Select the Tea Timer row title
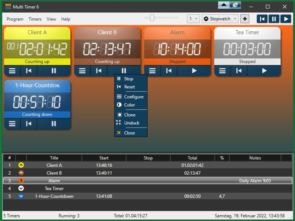This screenshot has height=221, width=295. [x=54, y=188]
